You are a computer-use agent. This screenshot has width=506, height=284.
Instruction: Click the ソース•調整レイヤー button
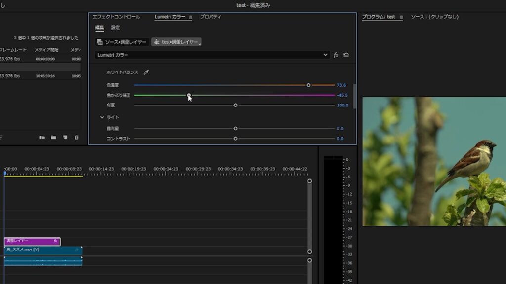click(x=122, y=42)
